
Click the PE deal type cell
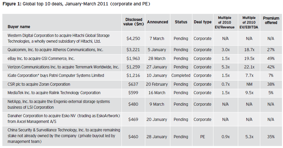click(202, 137)
